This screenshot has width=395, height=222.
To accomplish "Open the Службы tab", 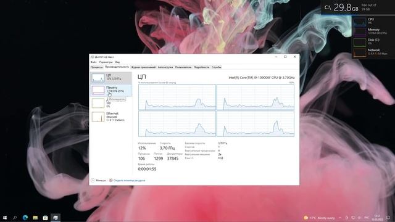I will [x=217, y=67].
